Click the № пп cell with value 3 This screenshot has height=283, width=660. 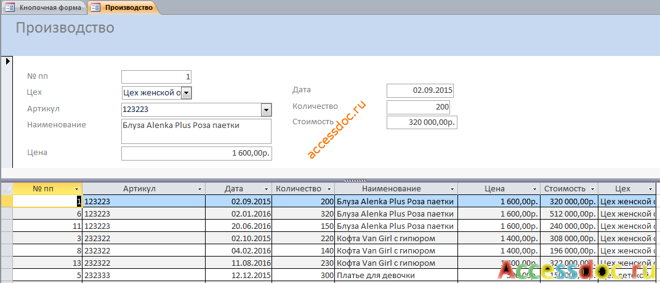(47, 239)
